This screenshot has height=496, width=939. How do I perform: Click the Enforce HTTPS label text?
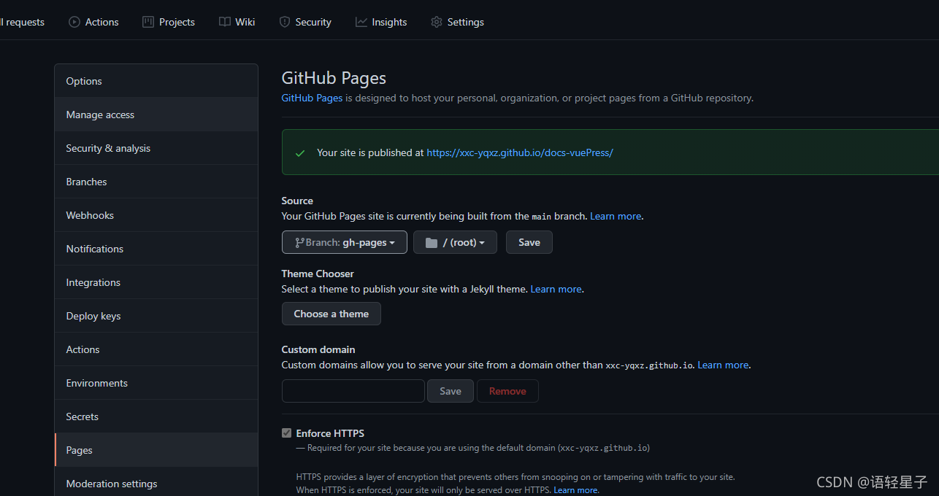330,433
